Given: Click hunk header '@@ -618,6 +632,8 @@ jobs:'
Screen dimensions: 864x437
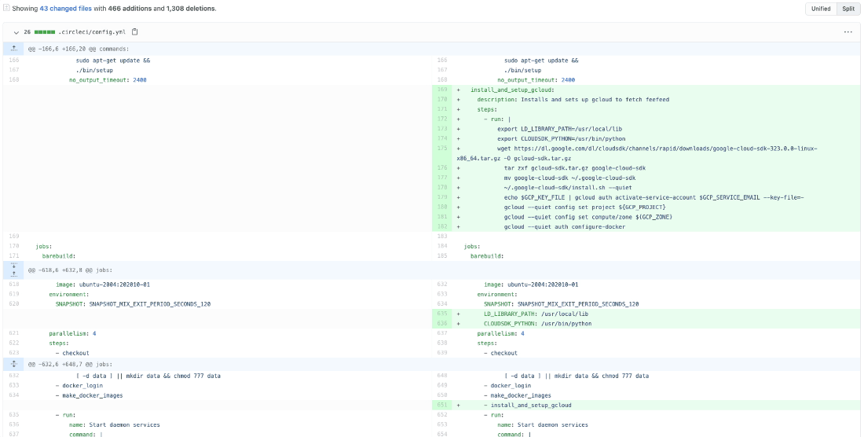Looking at the screenshot, I should (70, 270).
